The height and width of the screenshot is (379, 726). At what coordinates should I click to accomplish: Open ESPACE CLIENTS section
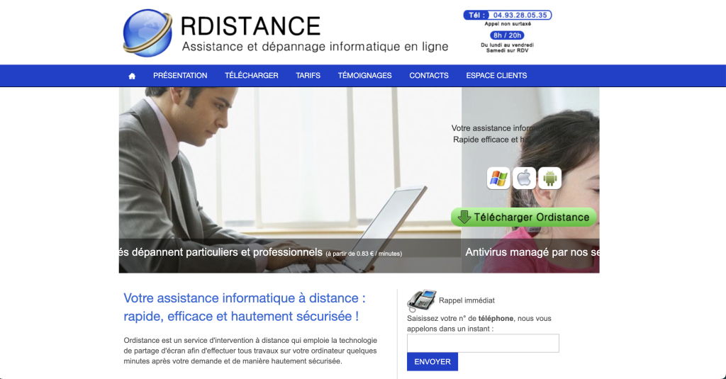coord(496,75)
